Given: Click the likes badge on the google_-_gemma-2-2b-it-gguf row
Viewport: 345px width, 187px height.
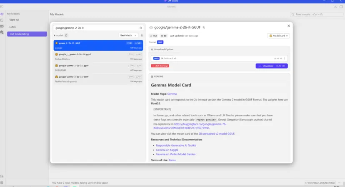Looking at the screenshot, I should (131, 54).
